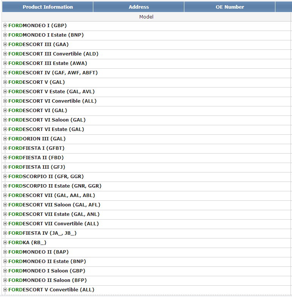Expand plus icon beside FORD MONDEO II Estate (BNP)

tap(5, 262)
